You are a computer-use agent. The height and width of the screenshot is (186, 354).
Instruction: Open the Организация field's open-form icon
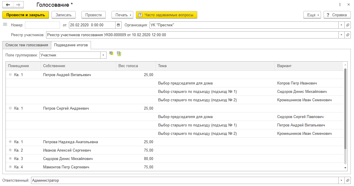coord(348,25)
